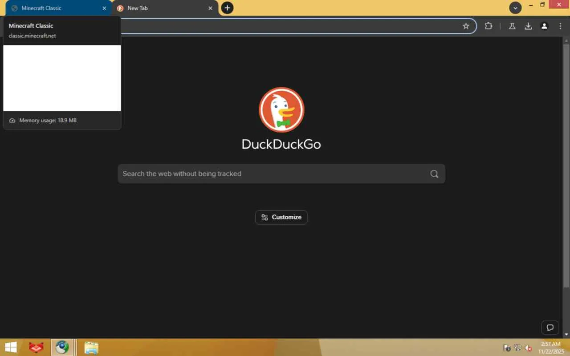Close the New Tab tab
This screenshot has width=570, height=356.
point(211,8)
